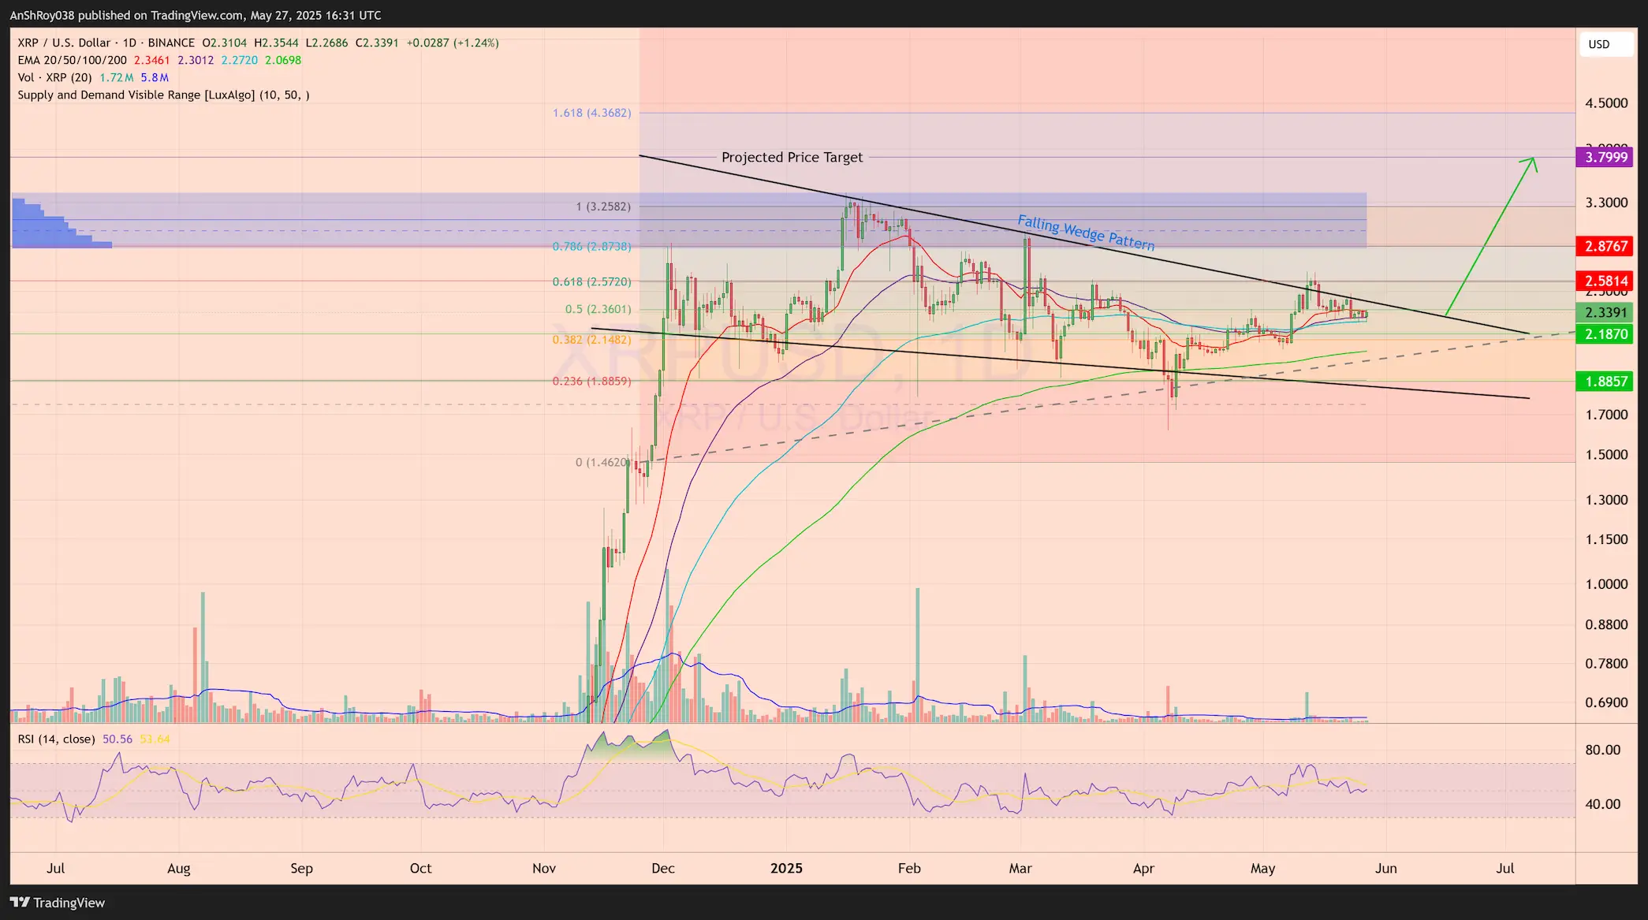This screenshot has width=1648, height=920.
Task: Click the Projected Price Target text label
Action: [x=792, y=158]
